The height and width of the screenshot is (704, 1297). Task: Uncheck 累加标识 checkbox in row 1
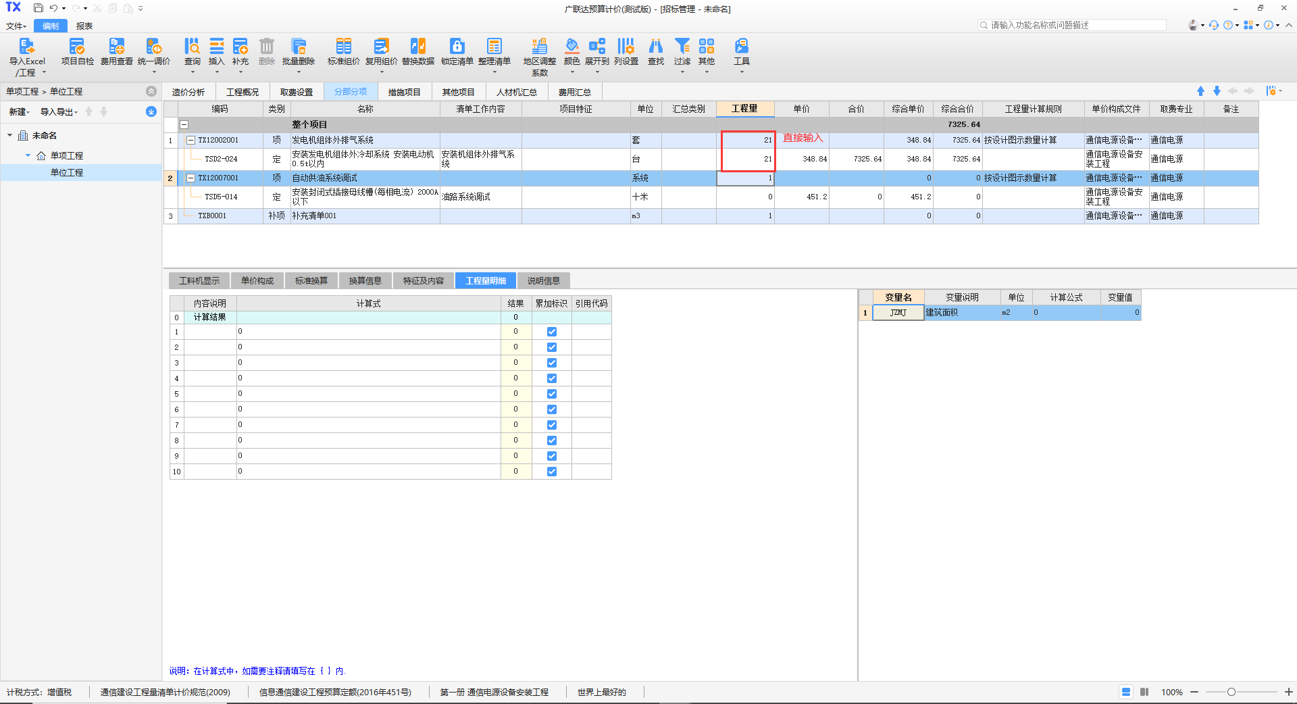click(552, 332)
